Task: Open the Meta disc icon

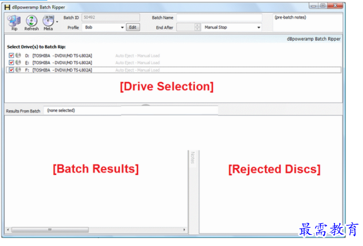Action: pyautogui.click(x=48, y=23)
